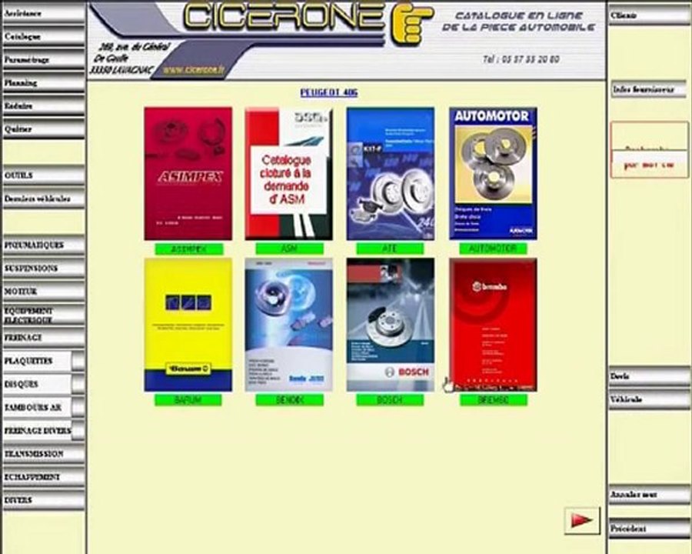Click the green ASIMPEX label
The height and width of the screenshot is (554, 692).
pyautogui.click(x=188, y=249)
